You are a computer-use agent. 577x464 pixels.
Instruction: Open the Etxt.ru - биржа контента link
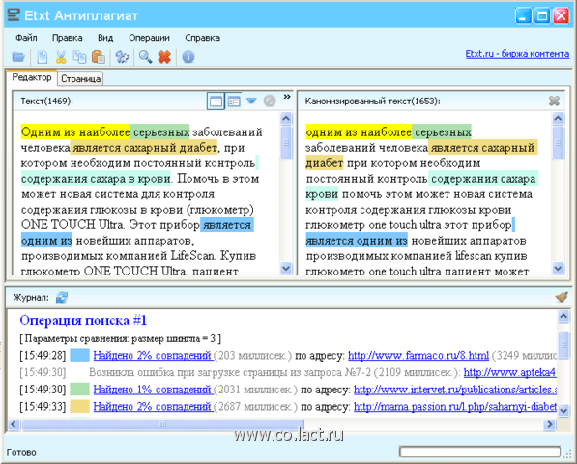point(517,54)
